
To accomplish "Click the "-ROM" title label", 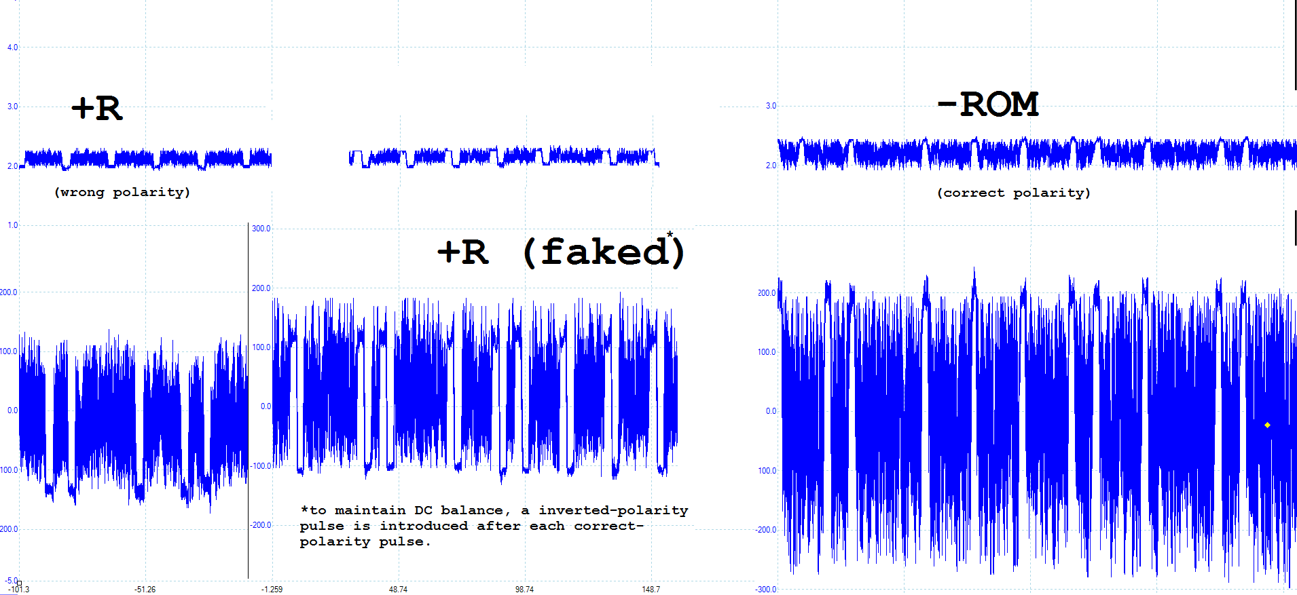I will pyautogui.click(x=988, y=104).
